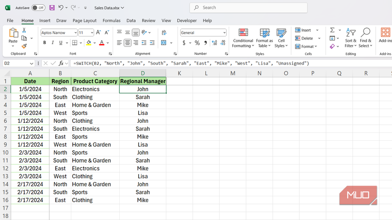Click the Cut scissors icon
The width and height of the screenshot is (392, 220).
[x=24, y=30]
